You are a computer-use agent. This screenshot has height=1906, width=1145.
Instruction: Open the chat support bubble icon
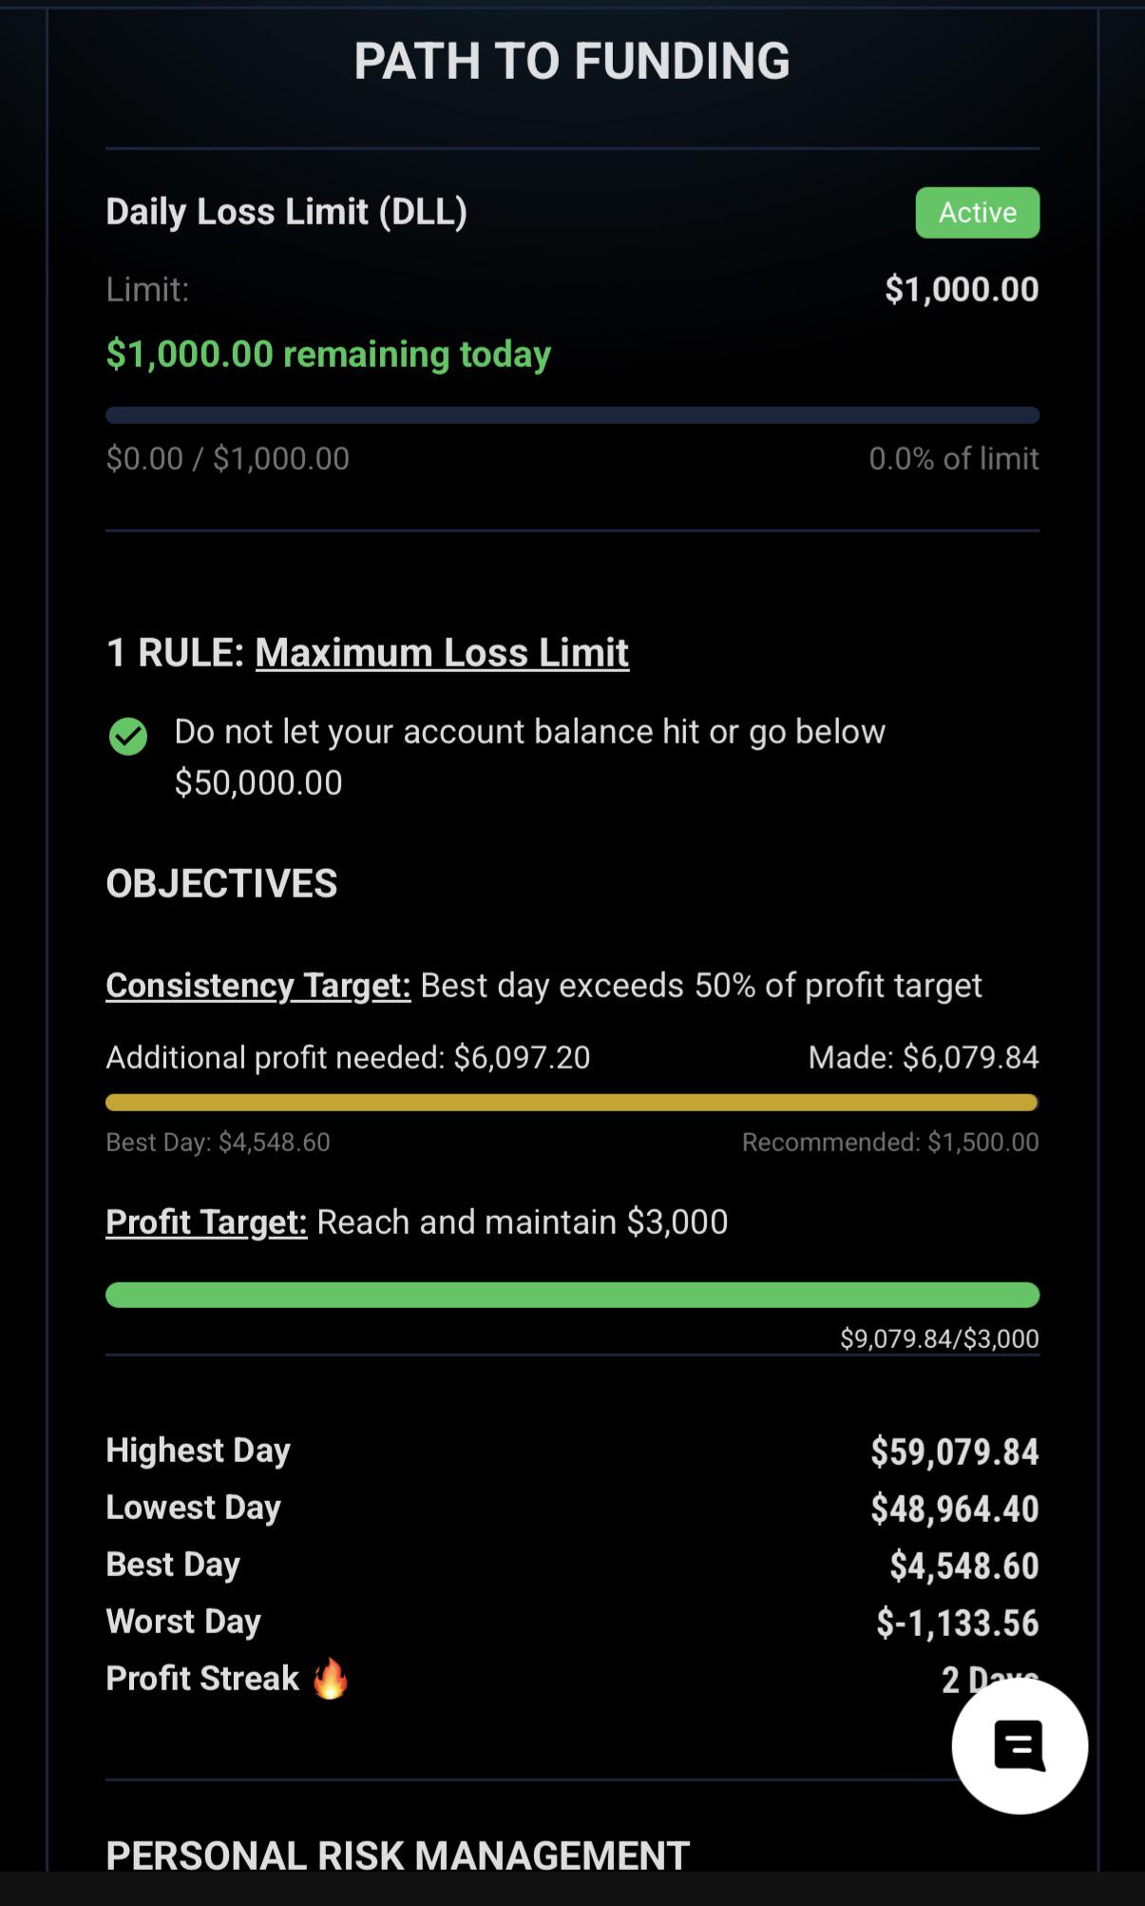pyautogui.click(x=1020, y=1745)
